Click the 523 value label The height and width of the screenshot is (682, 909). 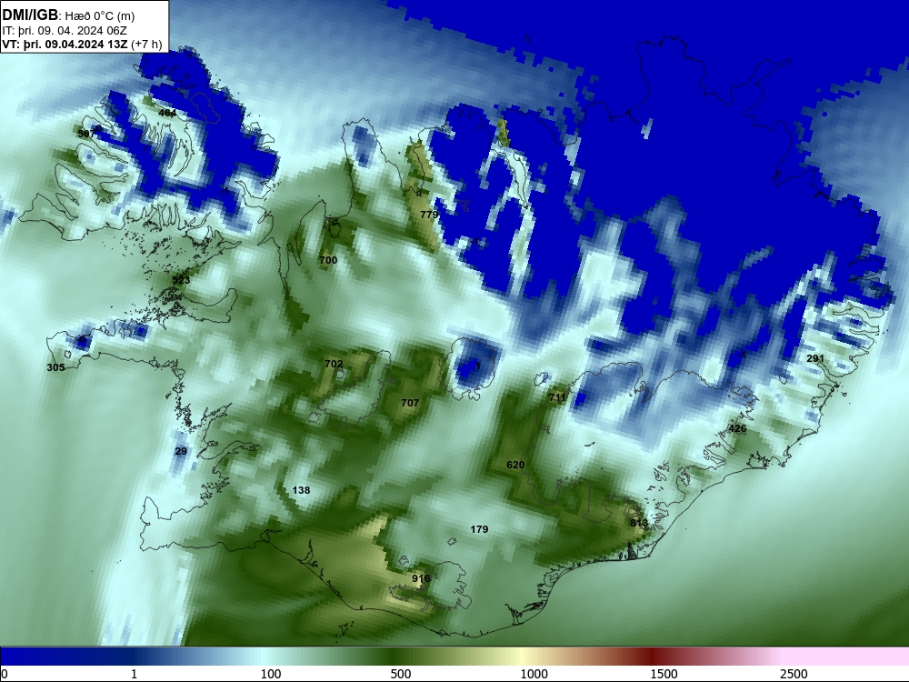tap(181, 281)
